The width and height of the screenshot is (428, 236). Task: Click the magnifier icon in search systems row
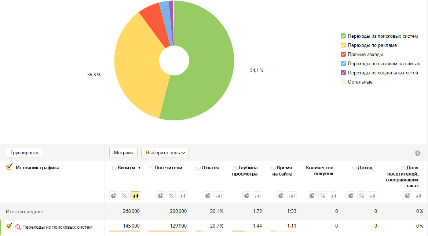click(x=18, y=227)
